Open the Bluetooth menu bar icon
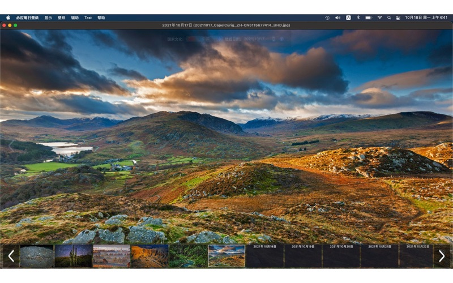Viewport: 453px width, 283px height. click(358, 18)
